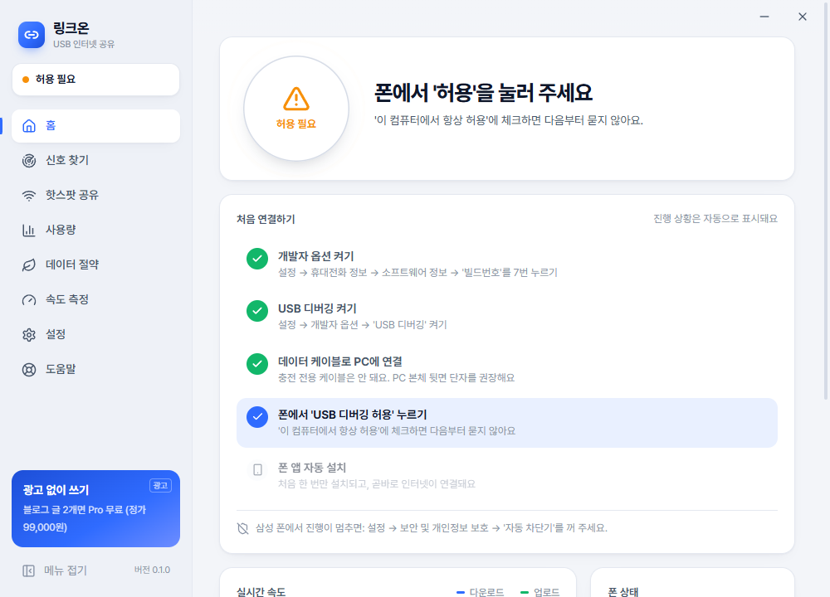830x597 pixels.
Task: Select 데이터 절약 in sidebar
Action: [x=95, y=265]
